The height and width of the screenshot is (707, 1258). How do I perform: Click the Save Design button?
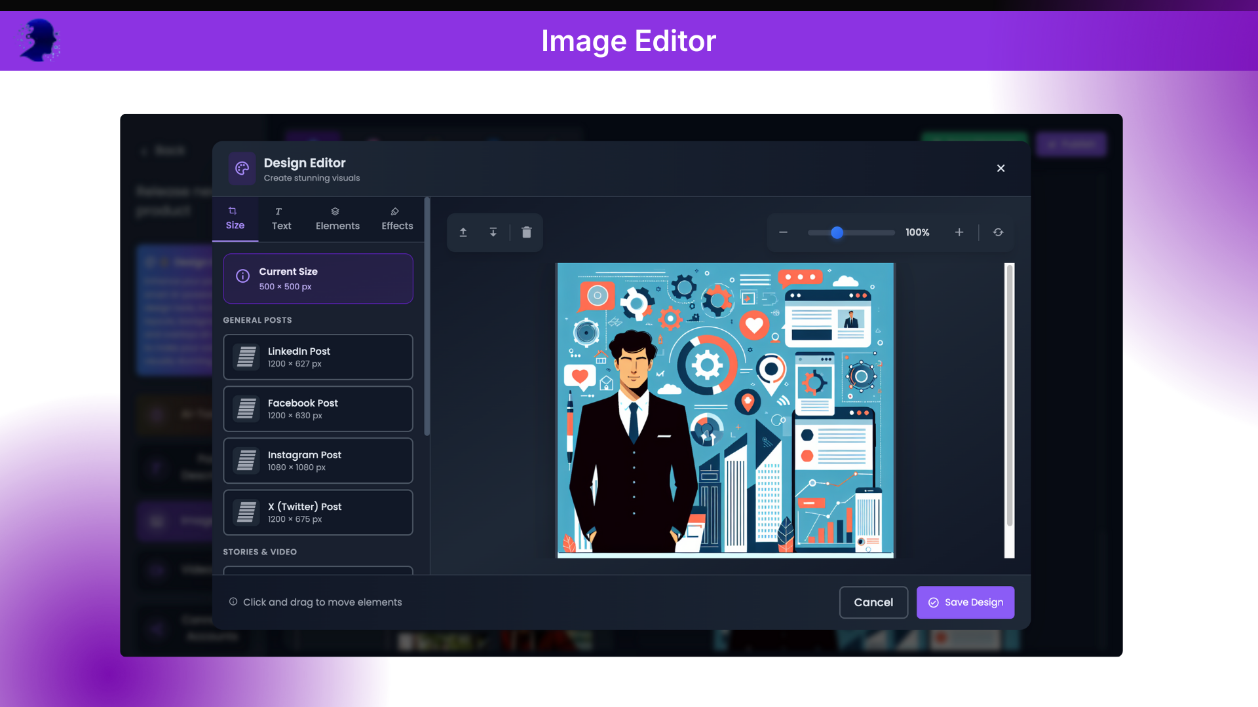point(965,602)
